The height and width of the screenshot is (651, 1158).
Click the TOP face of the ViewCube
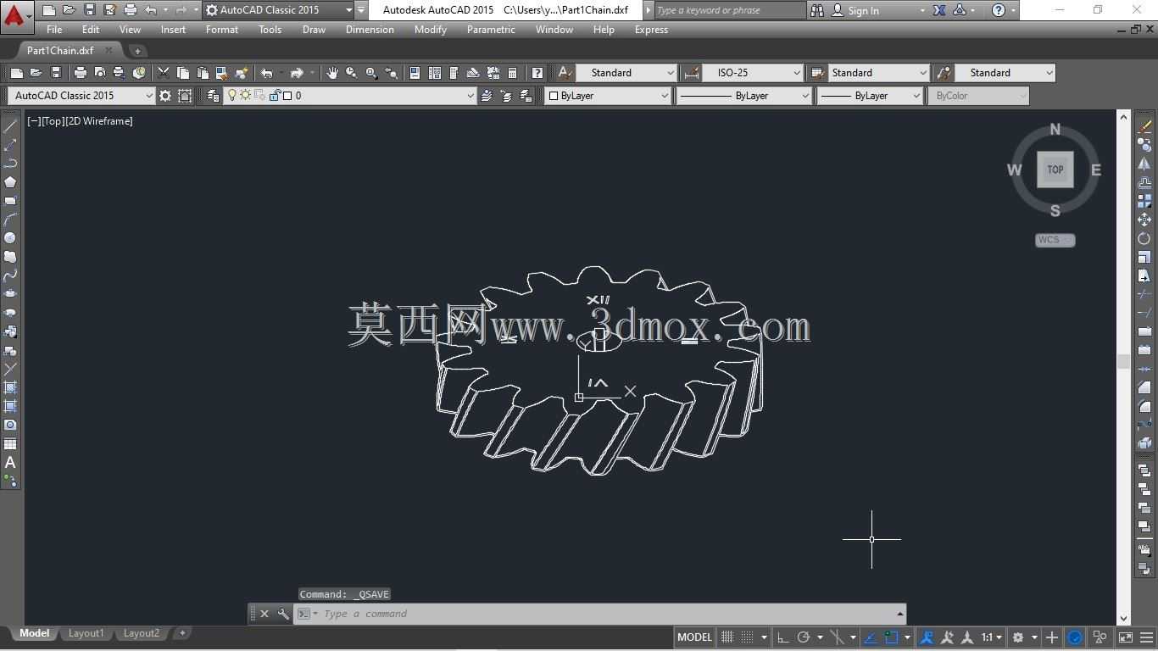coord(1055,170)
